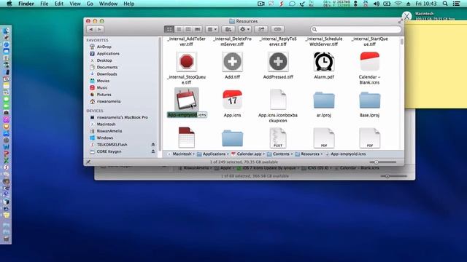
Task: Open the Edit menu
Action: (x=58, y=4)
